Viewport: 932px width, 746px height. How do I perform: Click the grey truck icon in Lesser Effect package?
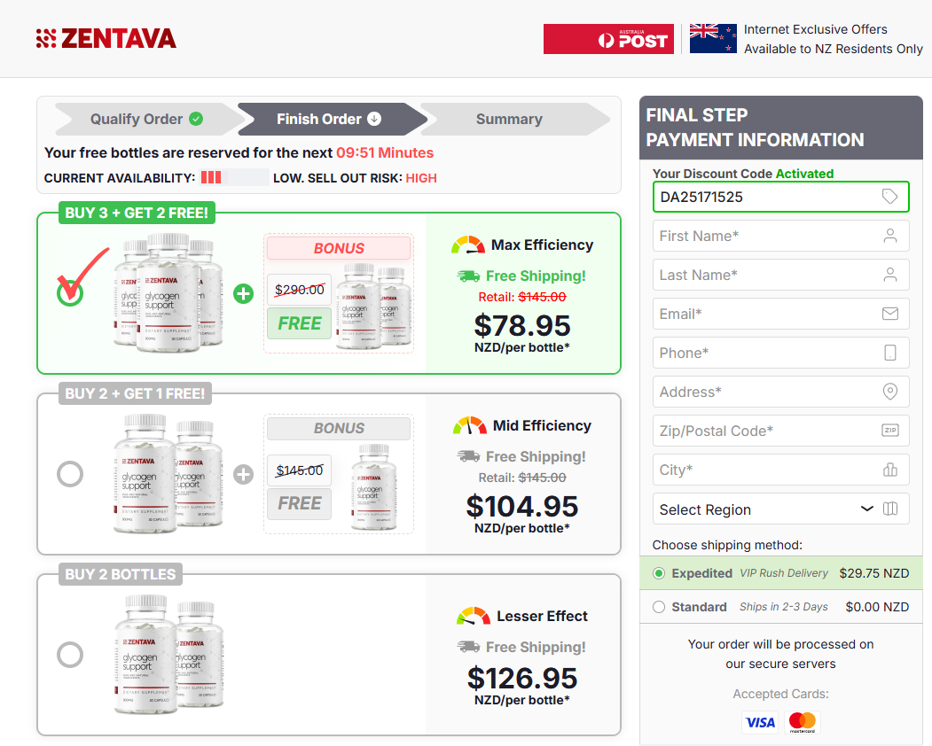tap(468, 647)
